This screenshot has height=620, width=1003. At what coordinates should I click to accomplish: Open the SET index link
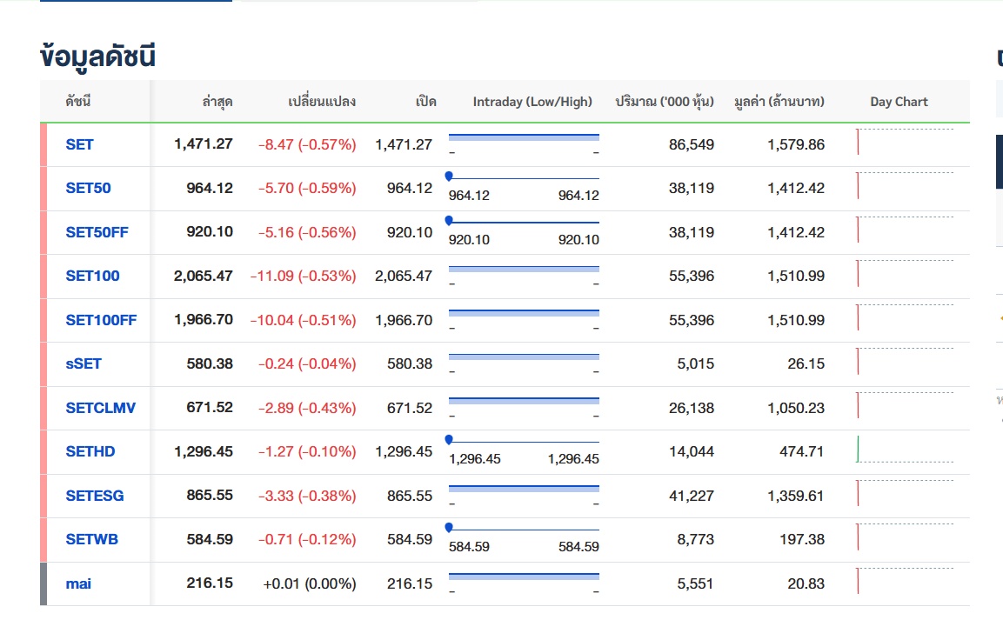click(79, 144)
